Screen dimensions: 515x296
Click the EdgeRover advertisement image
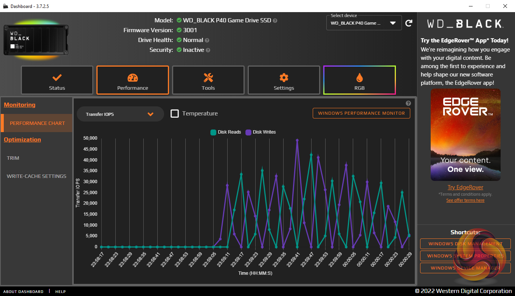click(x=465, y=135)
